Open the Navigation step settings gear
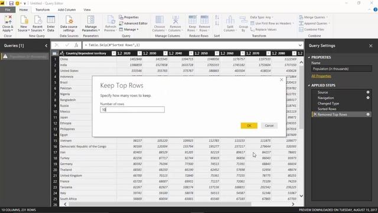This screenshot has width=378, height=213. click(x=368, y=98)
